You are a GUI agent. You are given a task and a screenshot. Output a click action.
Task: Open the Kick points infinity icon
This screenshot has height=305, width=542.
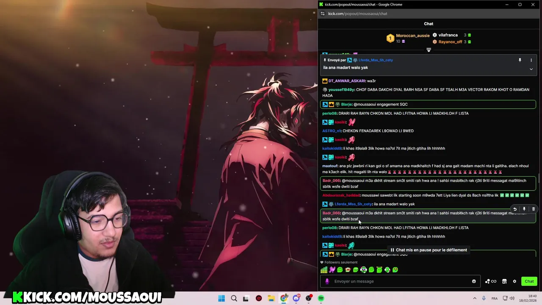click(x=491, y=281)
